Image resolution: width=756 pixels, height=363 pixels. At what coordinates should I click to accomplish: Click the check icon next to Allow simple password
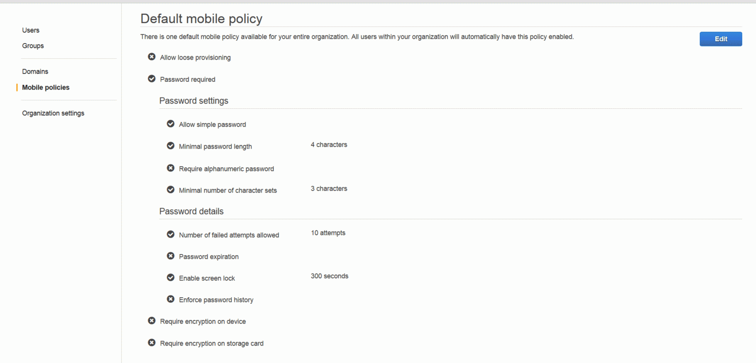(x=170, y=124)
